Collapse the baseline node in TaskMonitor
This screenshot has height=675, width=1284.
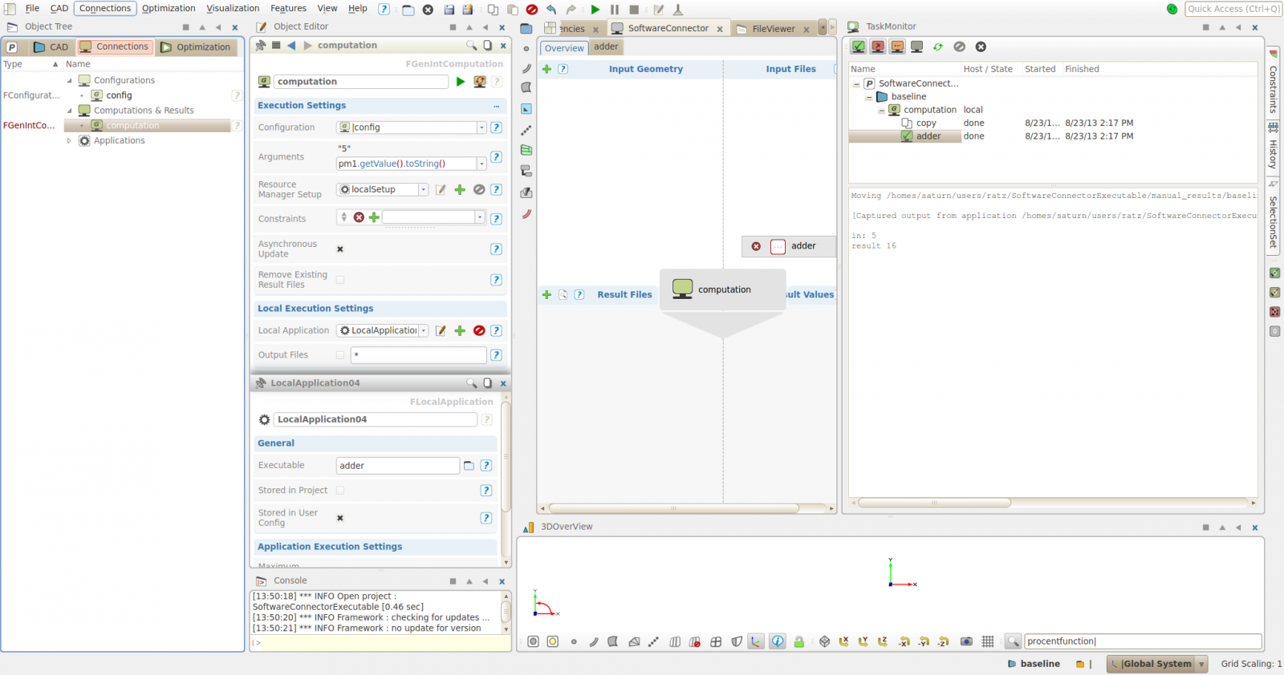[x=868, y=97]
